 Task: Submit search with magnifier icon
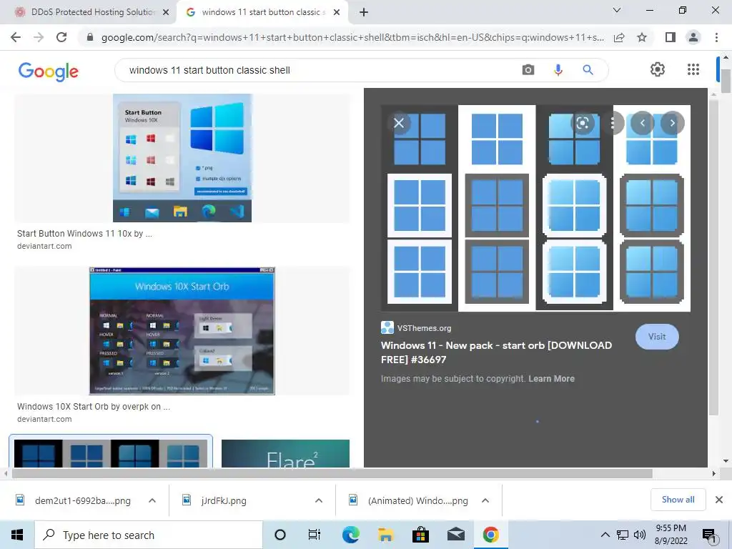(x=588, y=70)
